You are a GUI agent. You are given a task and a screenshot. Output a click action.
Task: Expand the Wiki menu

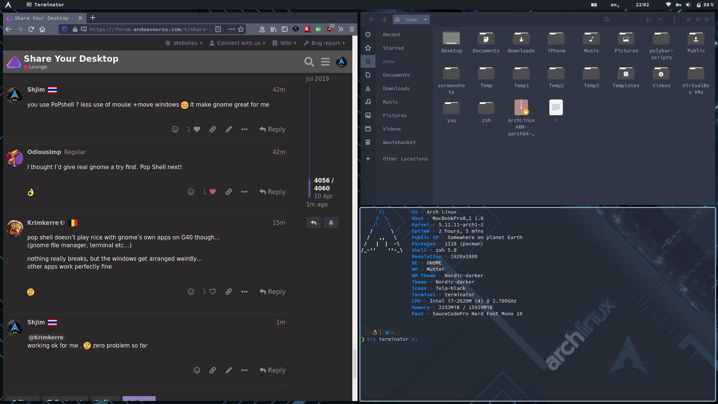click(x=285, y=43)
